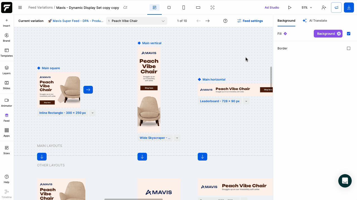
Task: Remove the Background fill binding
Action: (339, 34)
